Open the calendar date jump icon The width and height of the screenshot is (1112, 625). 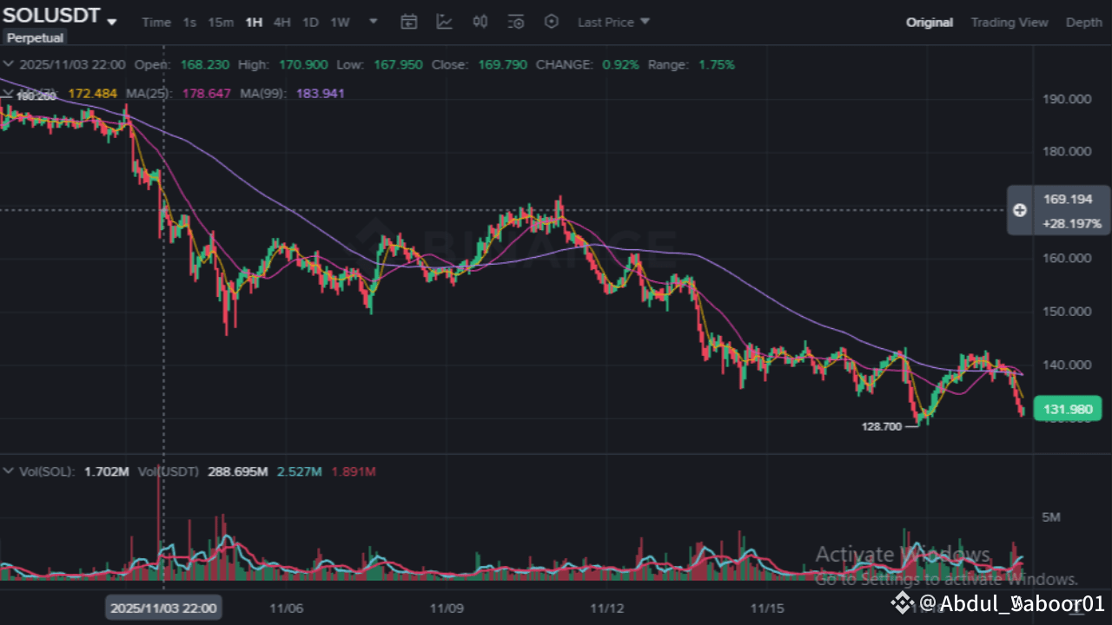408,22
